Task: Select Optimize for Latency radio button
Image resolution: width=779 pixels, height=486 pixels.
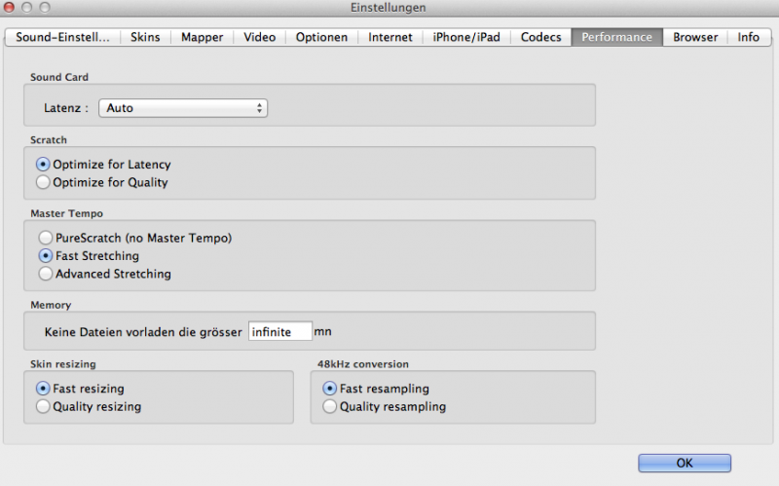Action: tap(43, 165)
